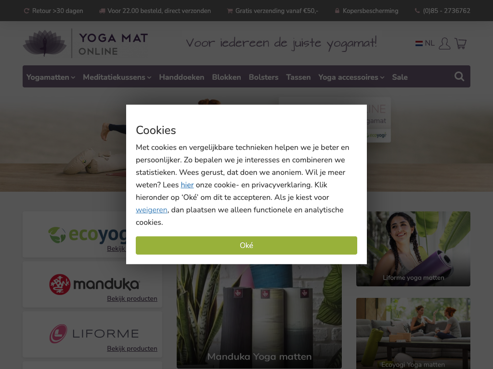Click Bekijk producten under Manduka
493x369 pixels.
click(x=132, y=299)
